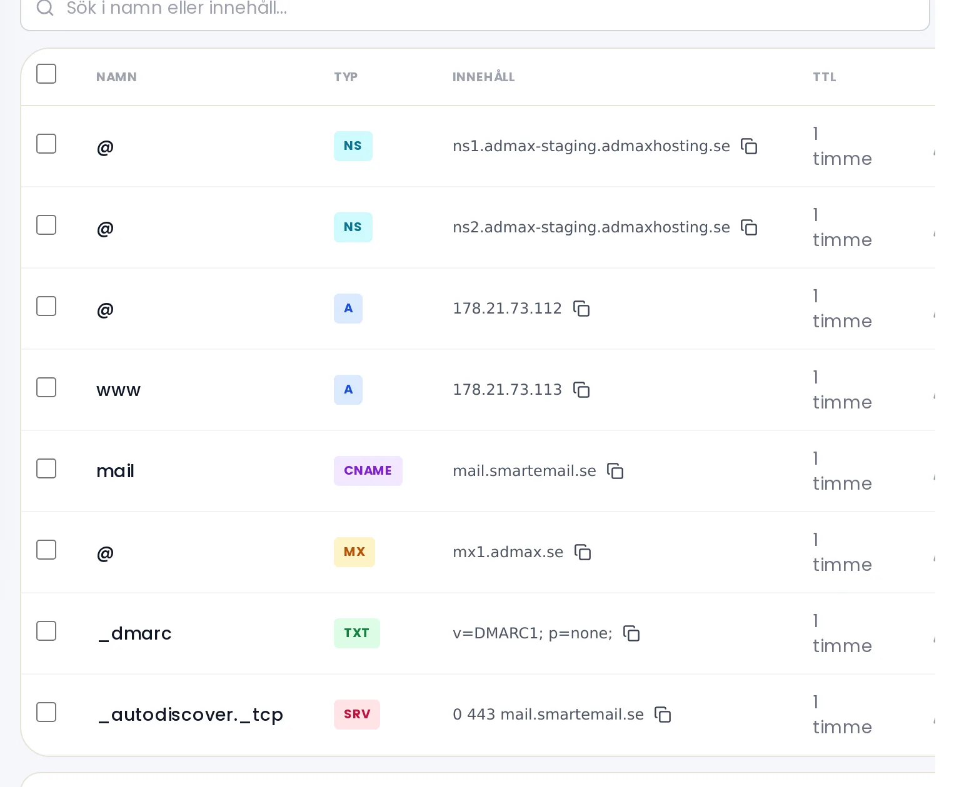Image resolution: width=954 pixels, height=787 pixels.
Task: Click the TXT type badge
Action: pos(357,633)
